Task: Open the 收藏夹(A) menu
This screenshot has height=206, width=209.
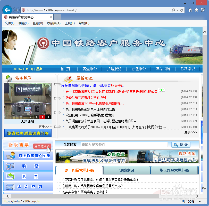Action: [x=54, y=23]
